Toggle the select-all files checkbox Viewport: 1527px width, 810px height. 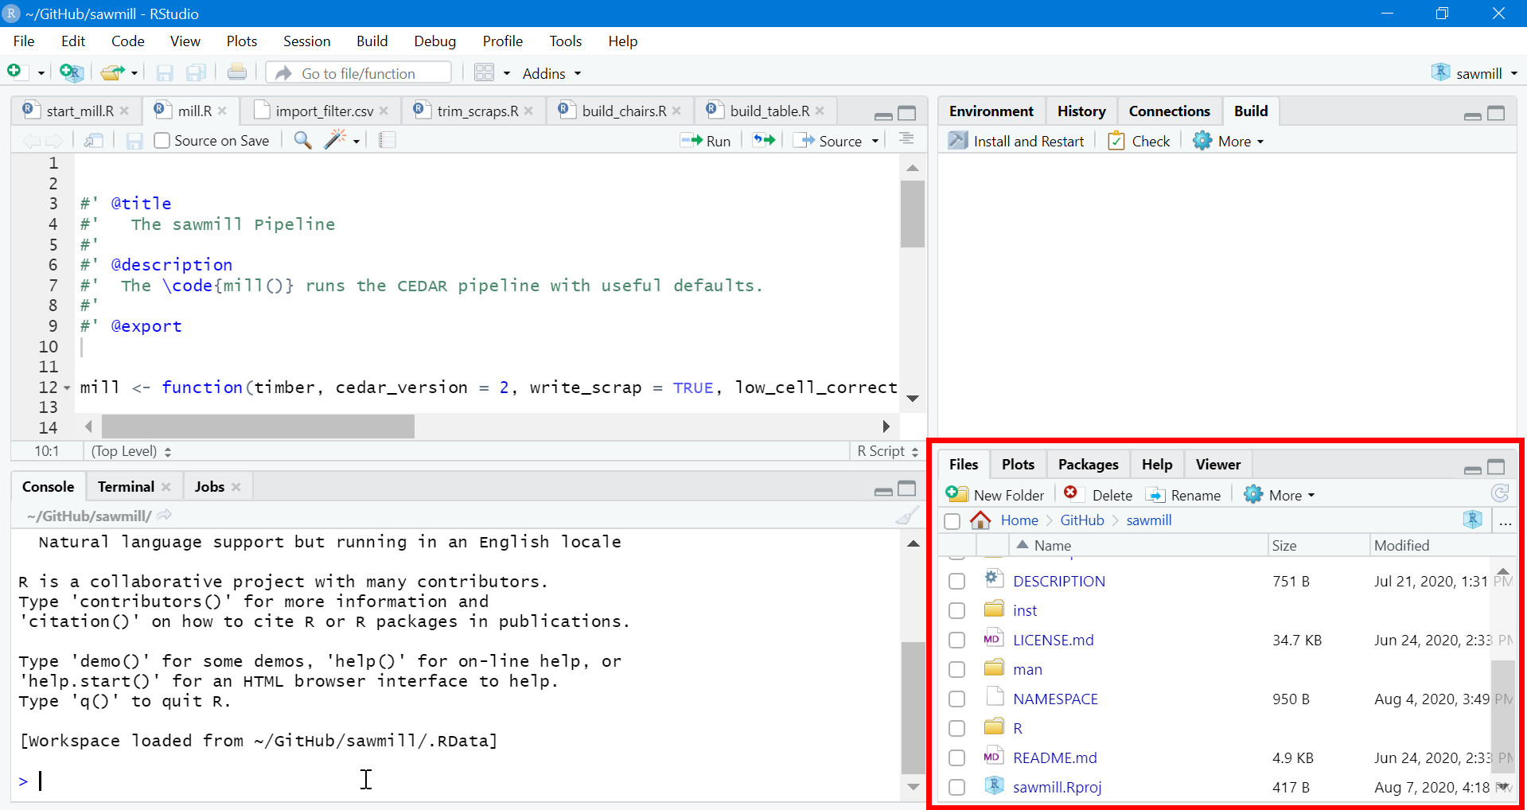(x=952, y=521)
